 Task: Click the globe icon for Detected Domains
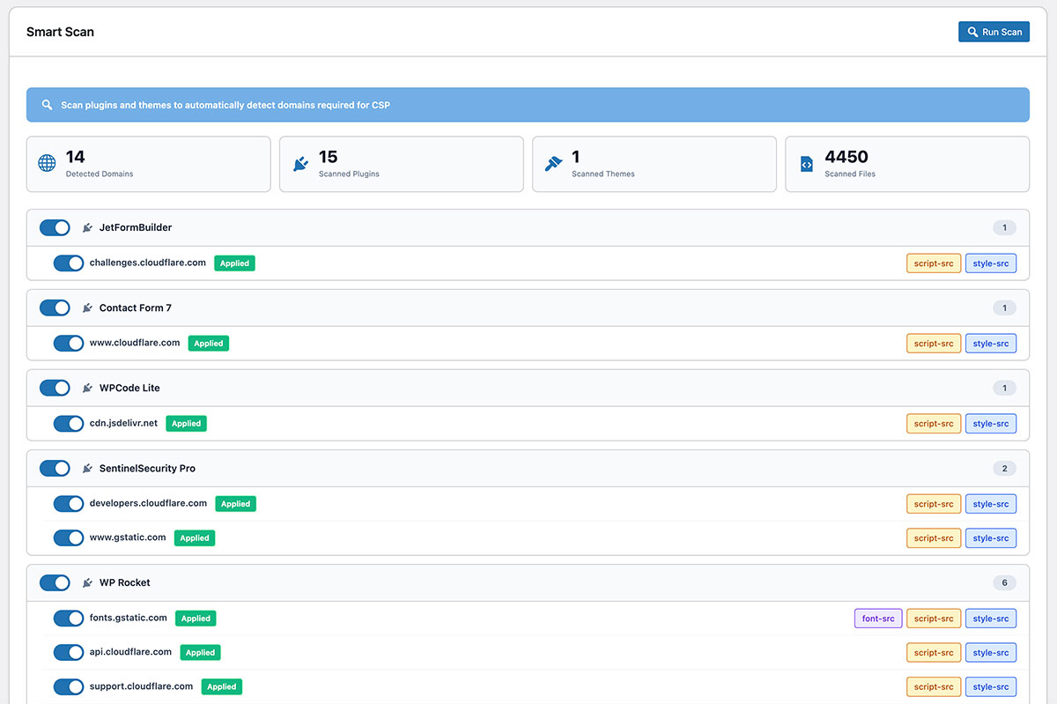tap(47, 163)
